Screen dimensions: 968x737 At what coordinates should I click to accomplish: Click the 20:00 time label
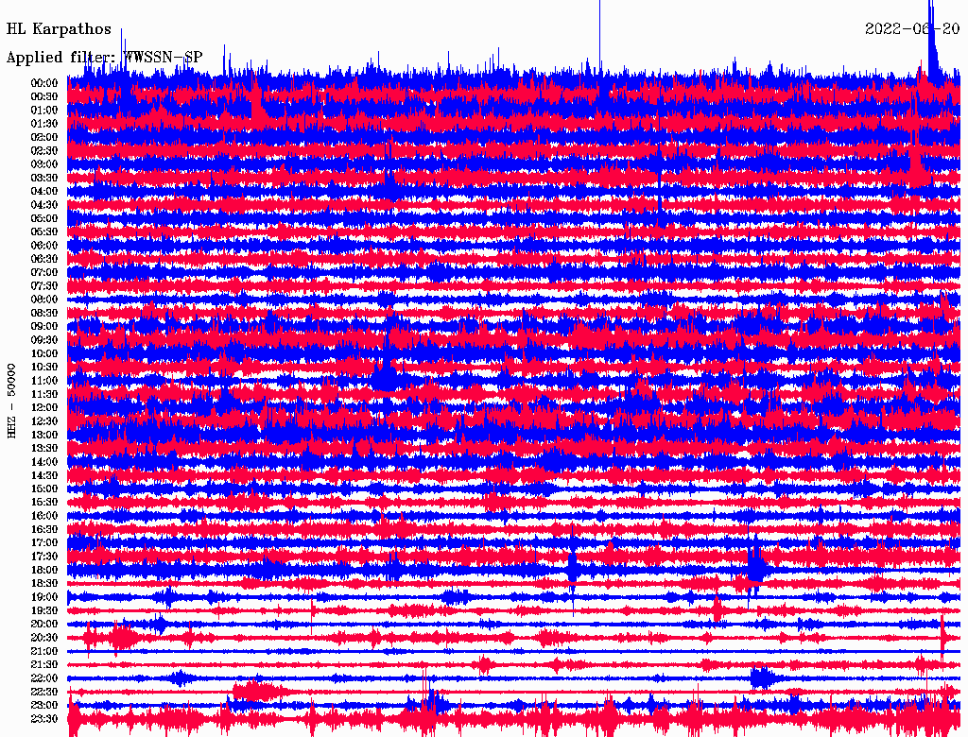pyautogui.click(x=44, y=625)
